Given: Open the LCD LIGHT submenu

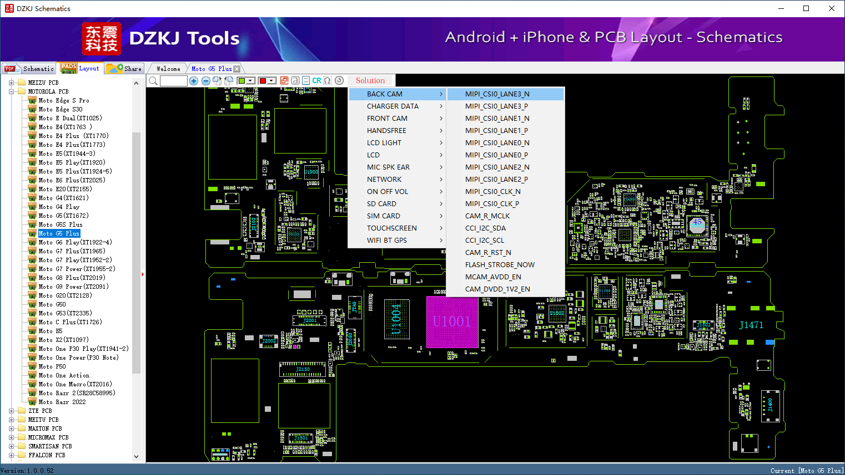Looking at the screenshot, I should [x=398, y=143].
